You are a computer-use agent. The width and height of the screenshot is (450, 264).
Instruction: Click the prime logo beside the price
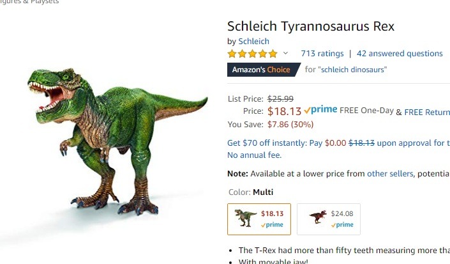(x=320, y=110)
